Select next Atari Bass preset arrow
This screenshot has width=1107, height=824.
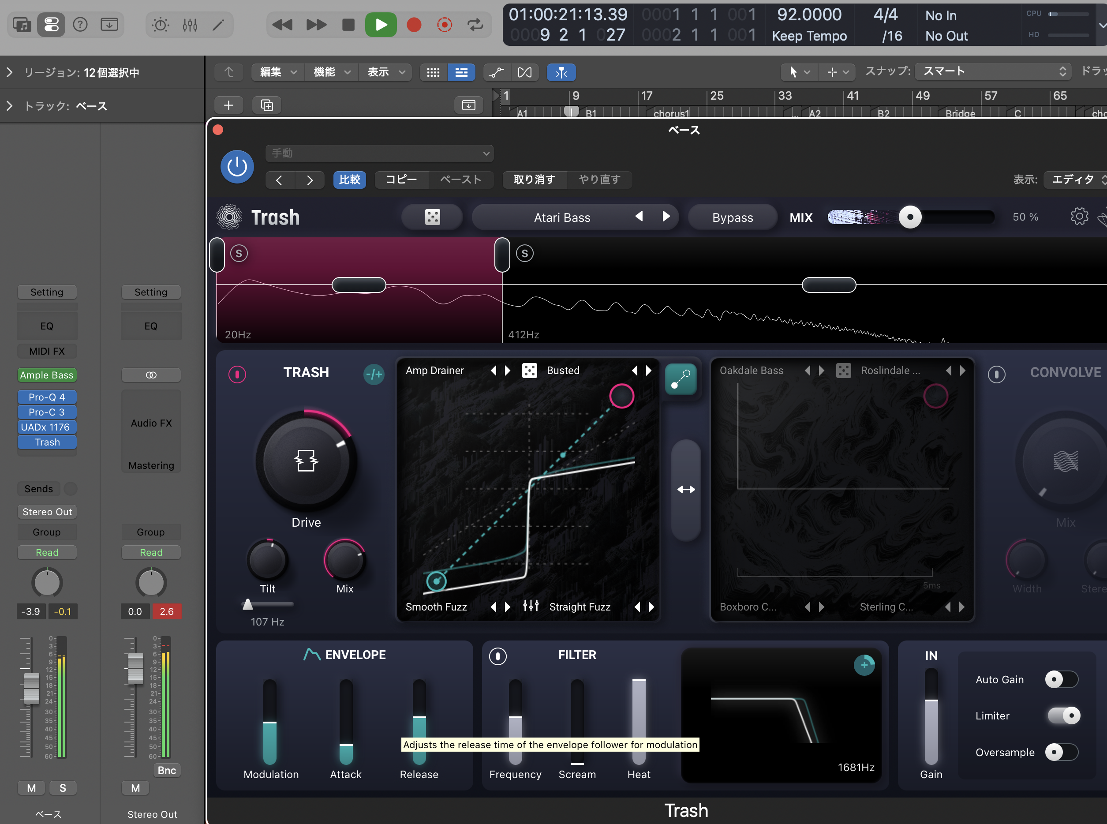point(666,217)
